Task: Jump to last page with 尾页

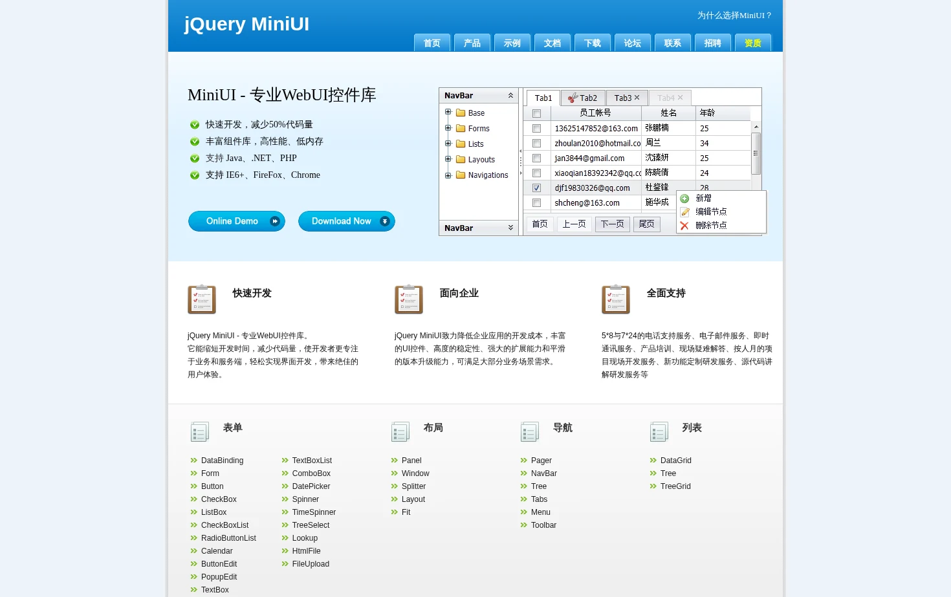Action: [647, 224]
